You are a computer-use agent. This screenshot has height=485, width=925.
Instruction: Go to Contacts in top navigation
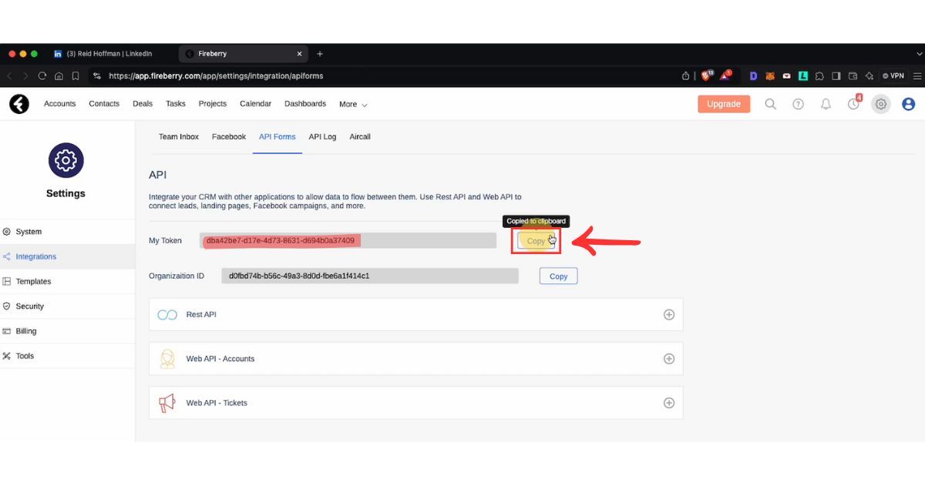click(x=104, y=104)
